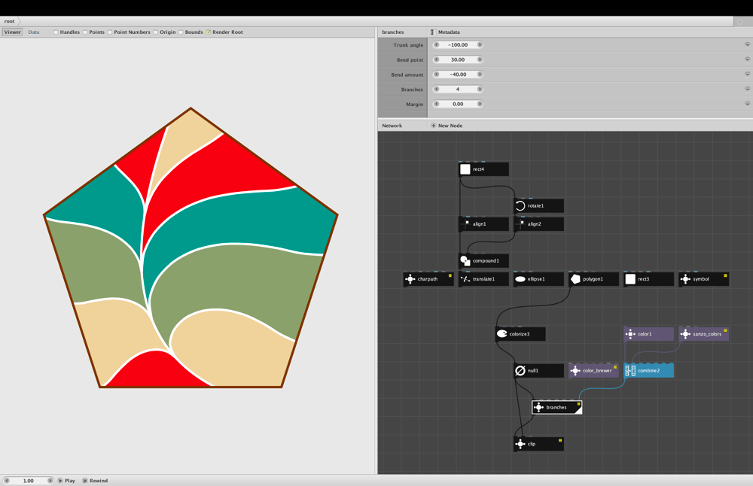Click the clip node icon
This screenshot has height=486, width=753.
[x=520, y=444]
